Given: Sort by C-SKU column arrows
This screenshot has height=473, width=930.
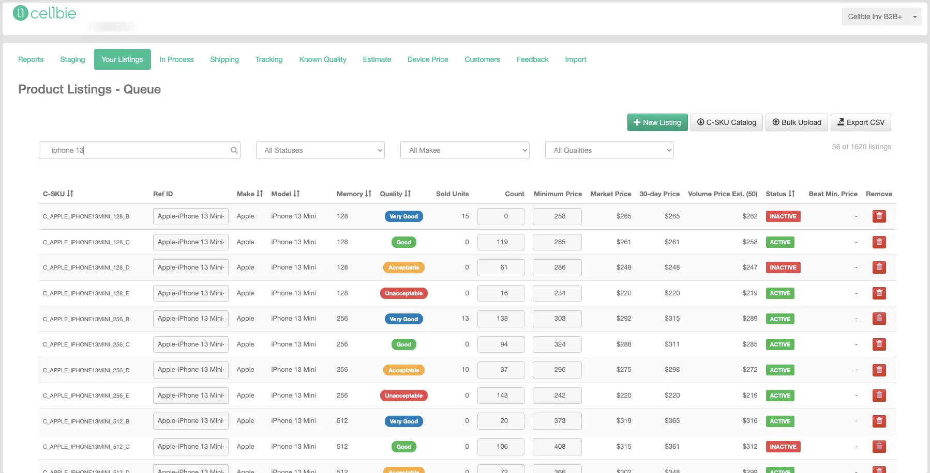Looking at the screenshot, I should (70, 194).
